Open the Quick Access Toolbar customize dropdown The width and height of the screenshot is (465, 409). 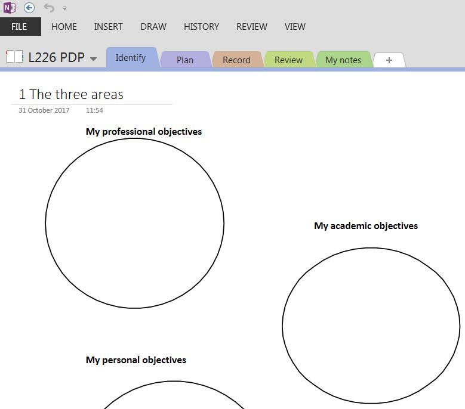coord(64,8)
